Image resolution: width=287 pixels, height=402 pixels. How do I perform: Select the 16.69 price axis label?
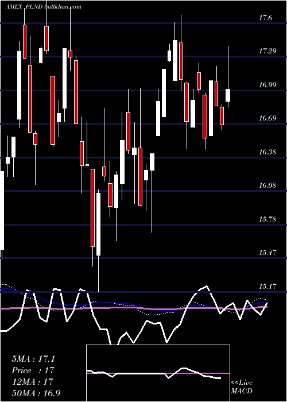pos(267,118)
